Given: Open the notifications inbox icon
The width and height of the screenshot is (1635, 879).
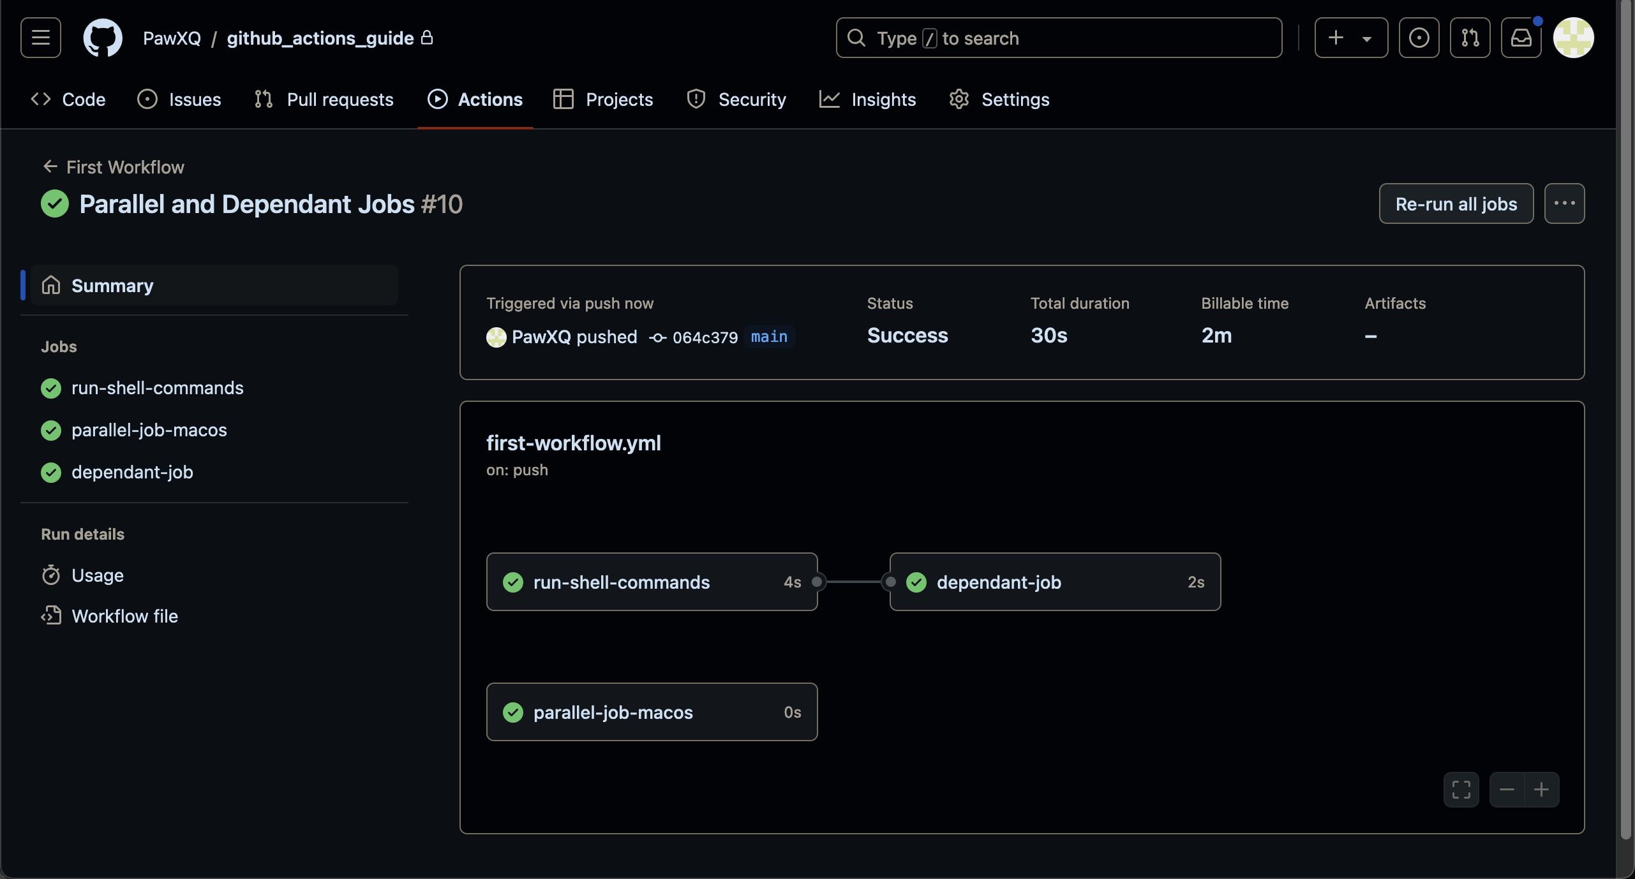Looking at the screenshot, I should click(x=1521, y=38).
